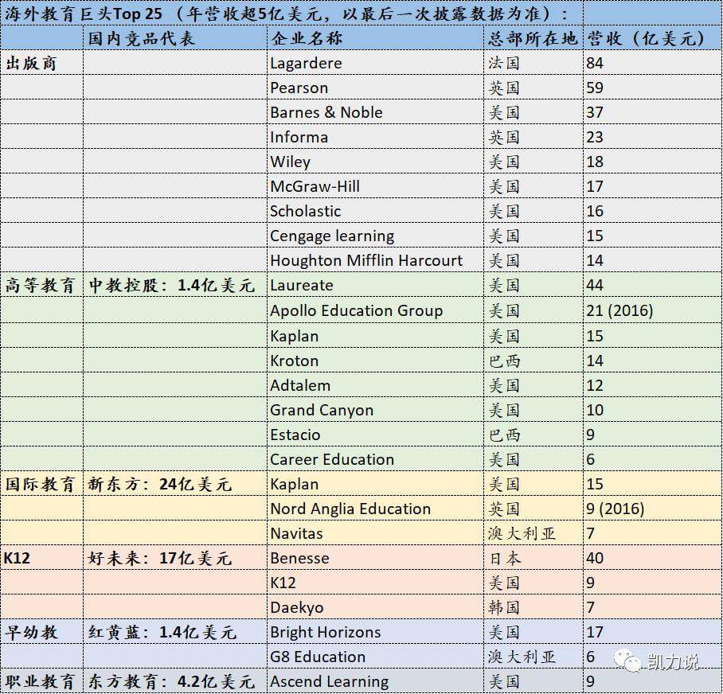This screenshot has height=694, width=723.
Task: Select the category cell '国际教育'
Action: [42, 484]
